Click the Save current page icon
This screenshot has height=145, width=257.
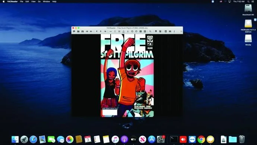(x=82, y=31)
